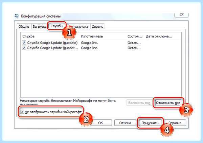Click the Отмена button

coord(125,123)
